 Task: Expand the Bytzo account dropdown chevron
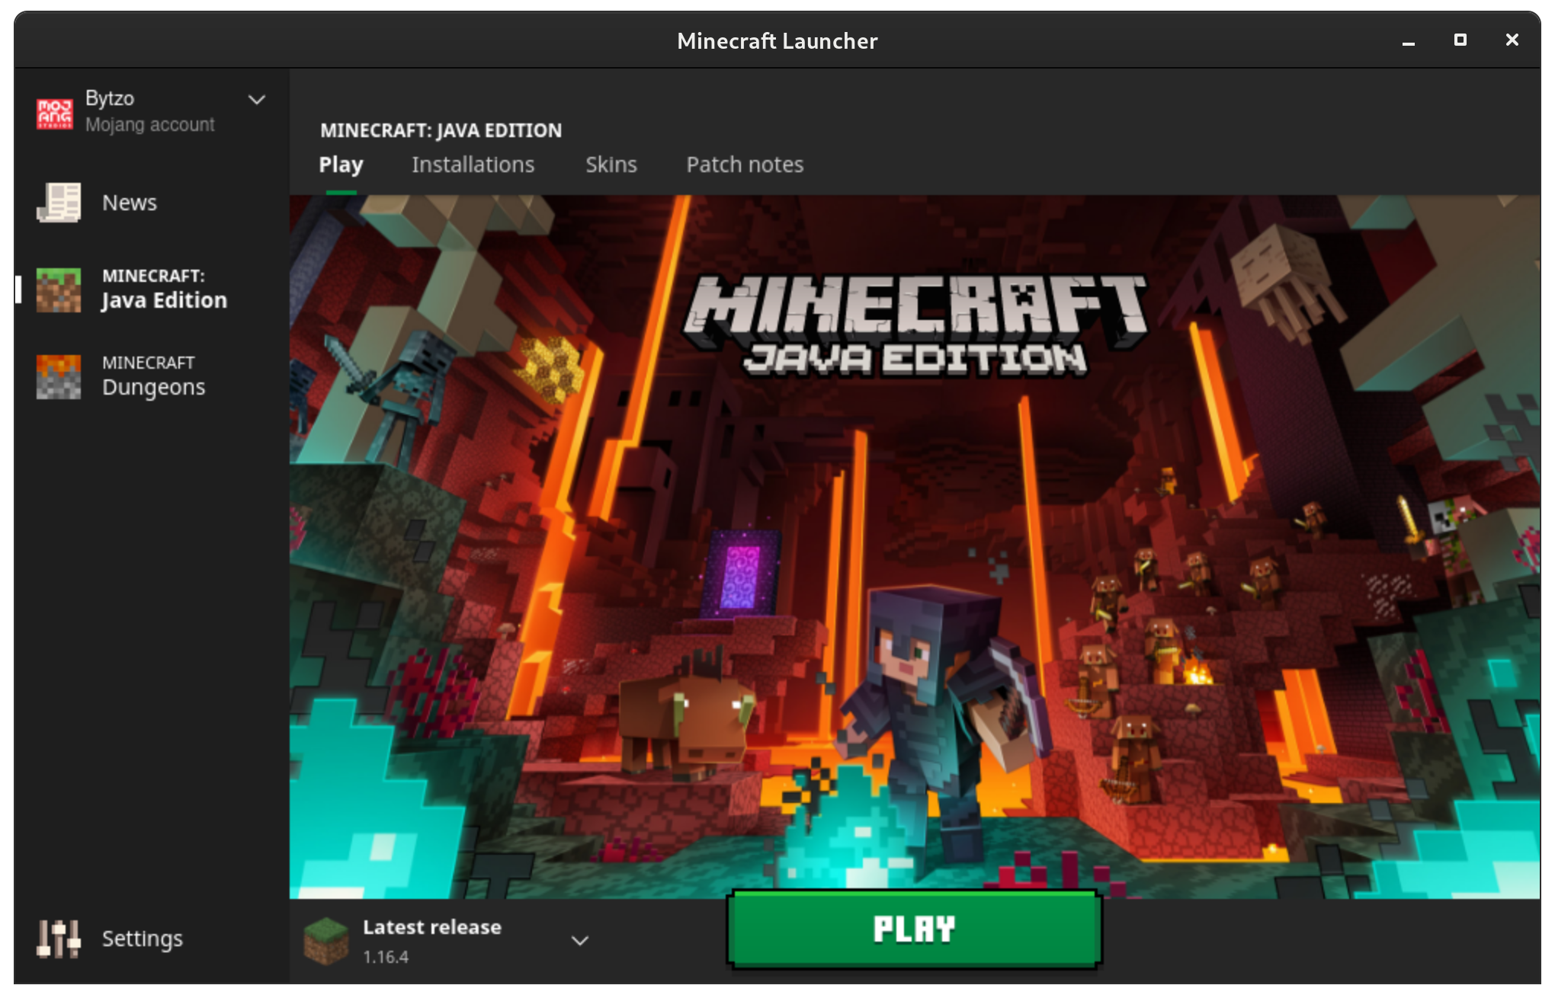tap(257, 100)
